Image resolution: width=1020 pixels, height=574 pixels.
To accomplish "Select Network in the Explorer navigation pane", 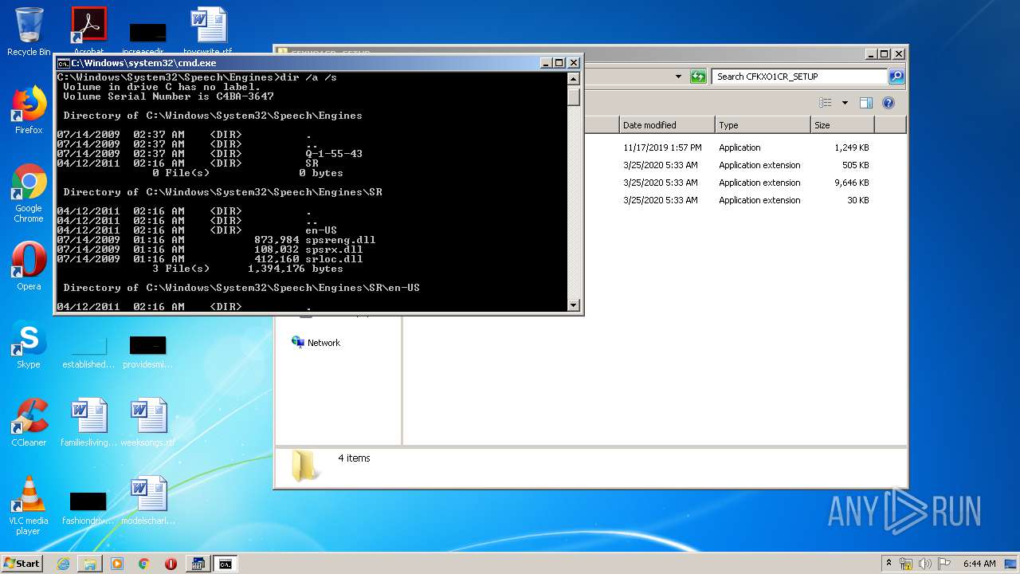I will click(316, 343).
